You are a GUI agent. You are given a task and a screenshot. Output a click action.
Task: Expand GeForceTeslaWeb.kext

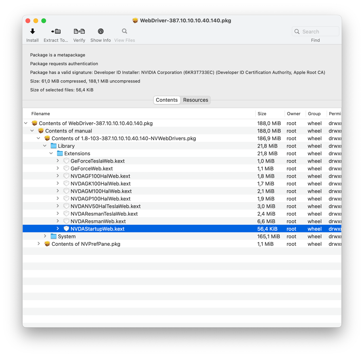(57, 160)
